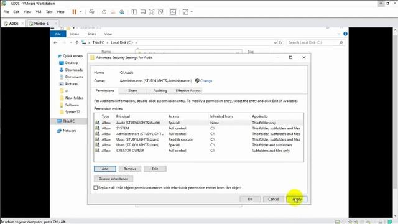The height and width of the screenshot is (224, 398).
Task: Click Explorer back navigation arrow
Action: click(x=55, y=43)
